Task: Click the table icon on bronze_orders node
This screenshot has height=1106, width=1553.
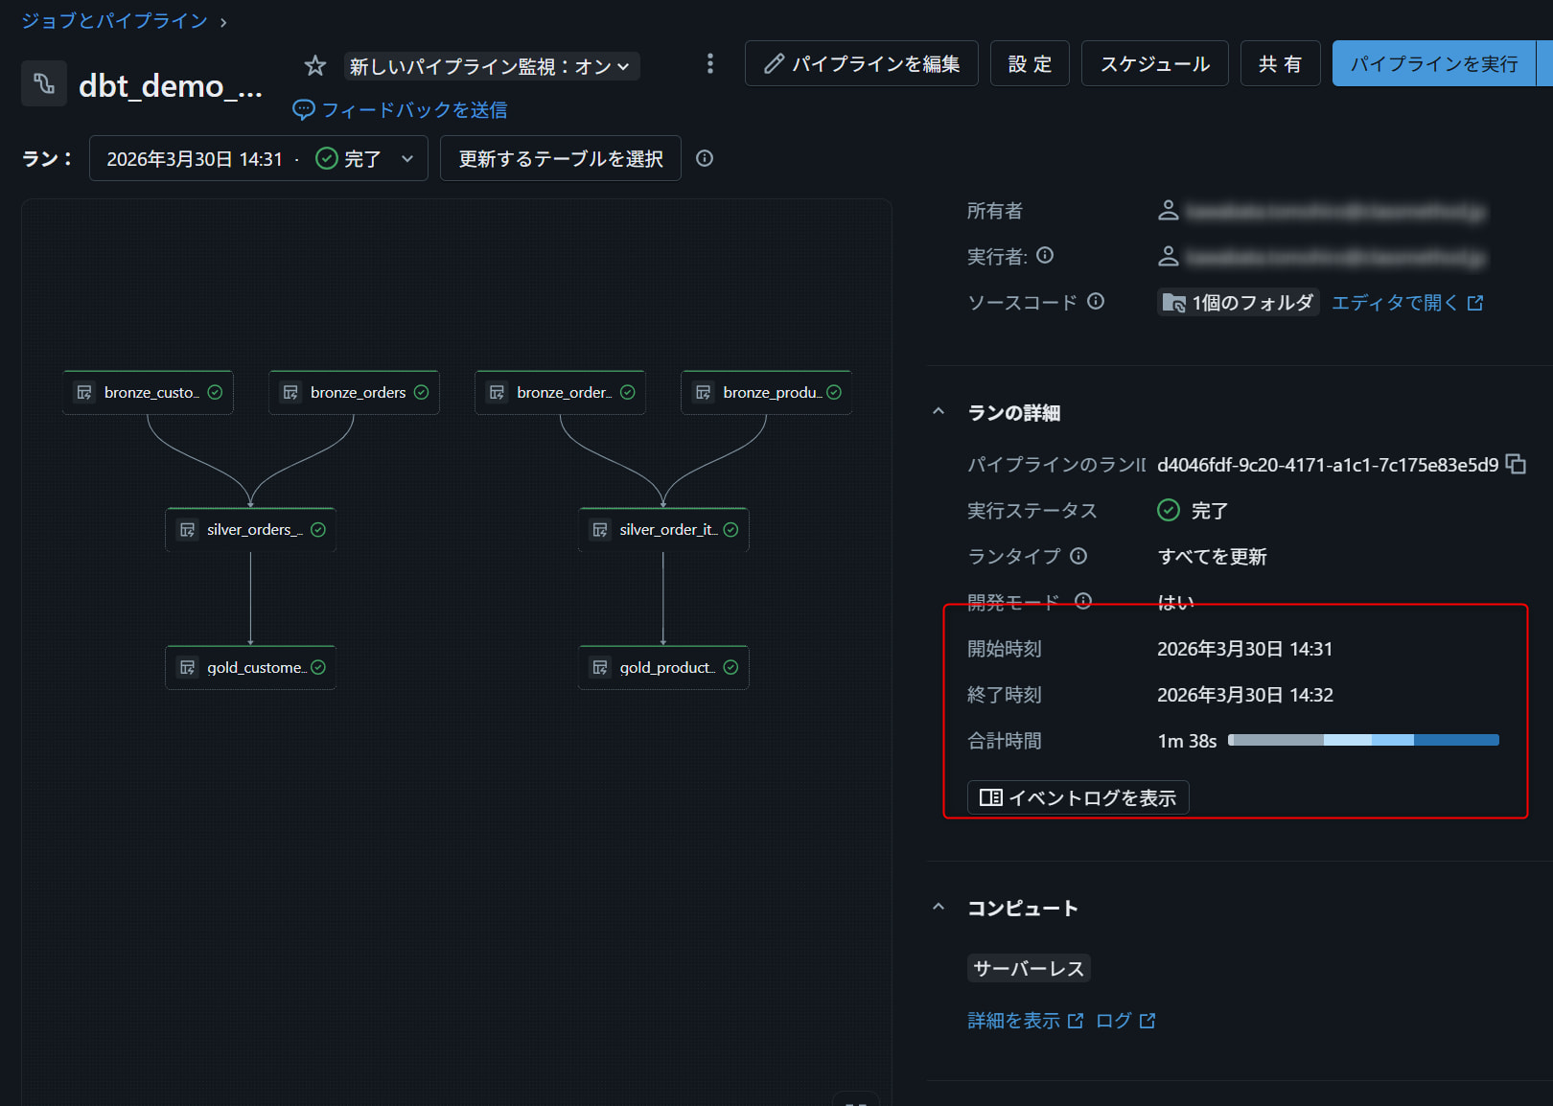Action: coord(290,392)
